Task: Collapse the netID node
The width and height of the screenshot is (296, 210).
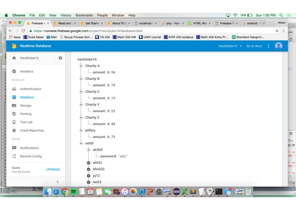Action: click(81, 143)
